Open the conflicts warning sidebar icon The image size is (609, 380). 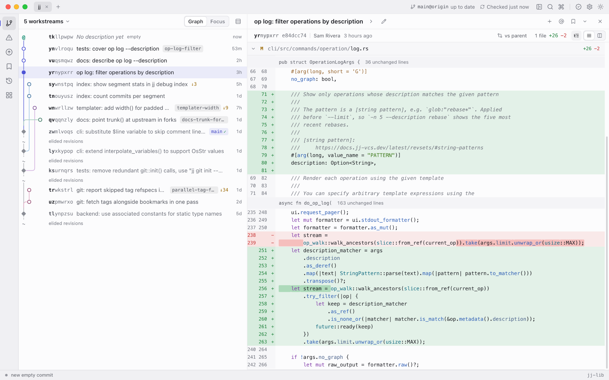pos(9,38)
